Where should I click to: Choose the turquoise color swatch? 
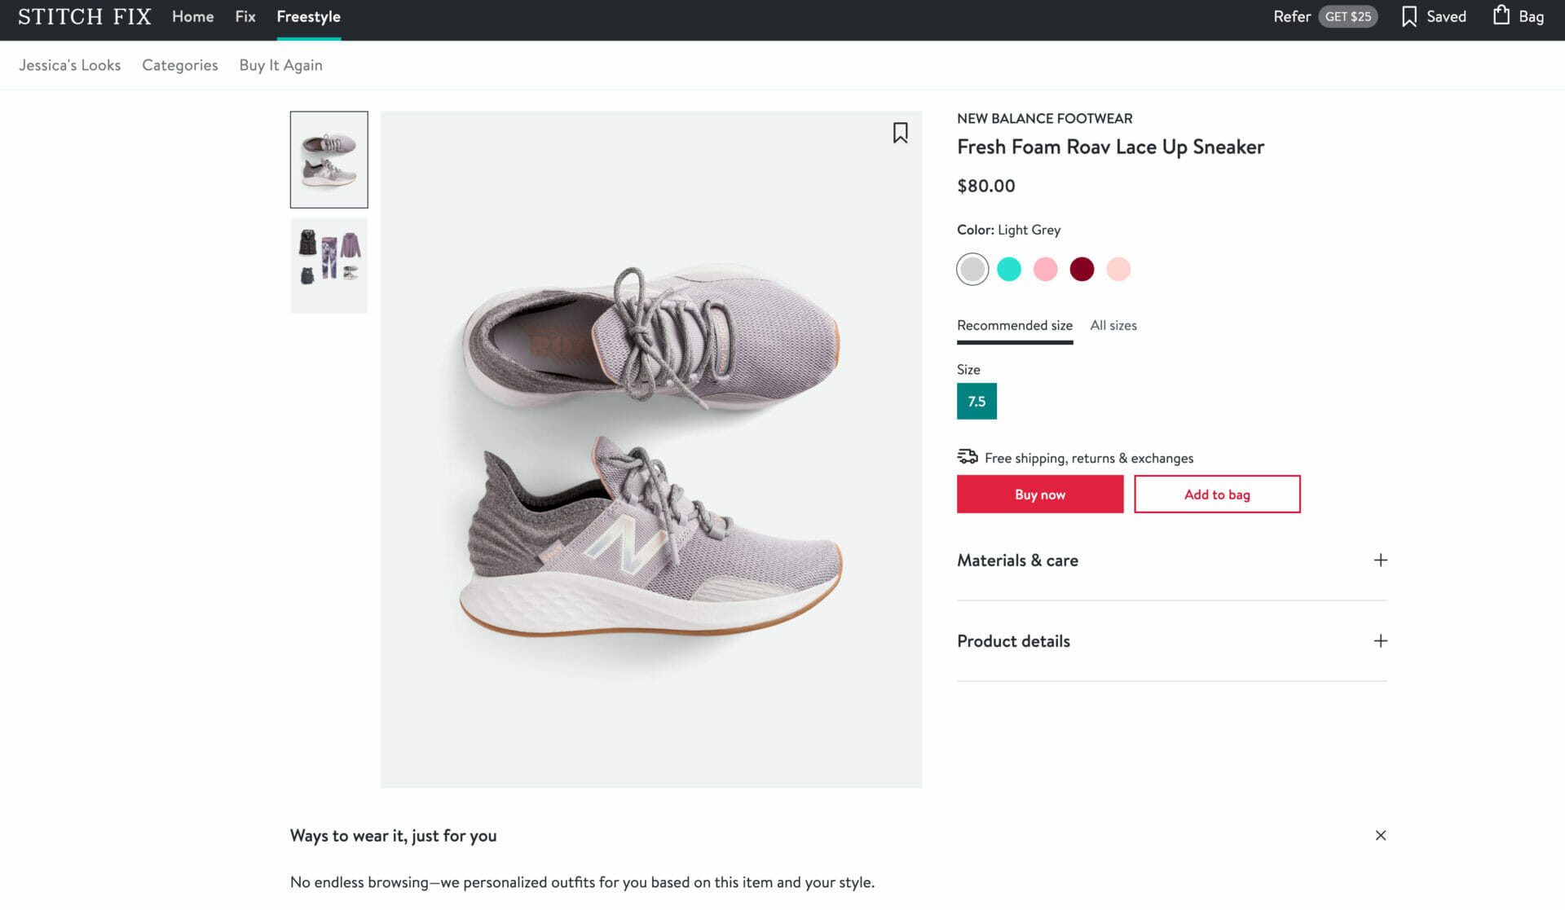tap(1009, 269)
